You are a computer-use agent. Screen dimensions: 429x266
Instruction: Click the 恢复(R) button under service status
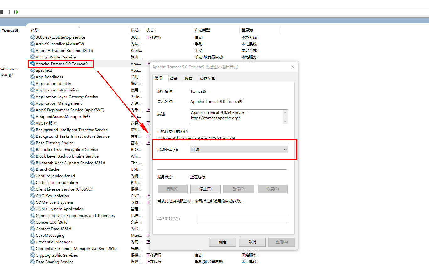[x=273, y=189]
